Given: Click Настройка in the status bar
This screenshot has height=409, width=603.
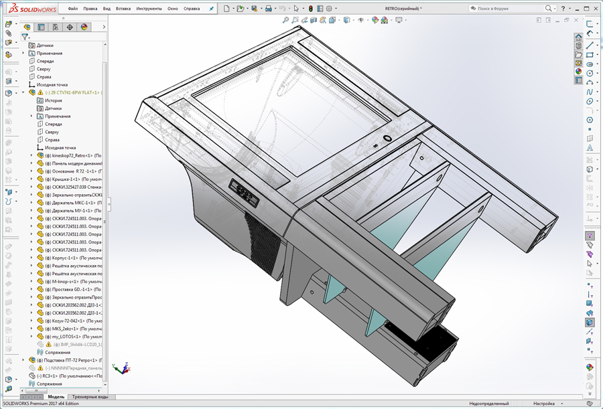Looking at the screenshot, I should point(543,404).
